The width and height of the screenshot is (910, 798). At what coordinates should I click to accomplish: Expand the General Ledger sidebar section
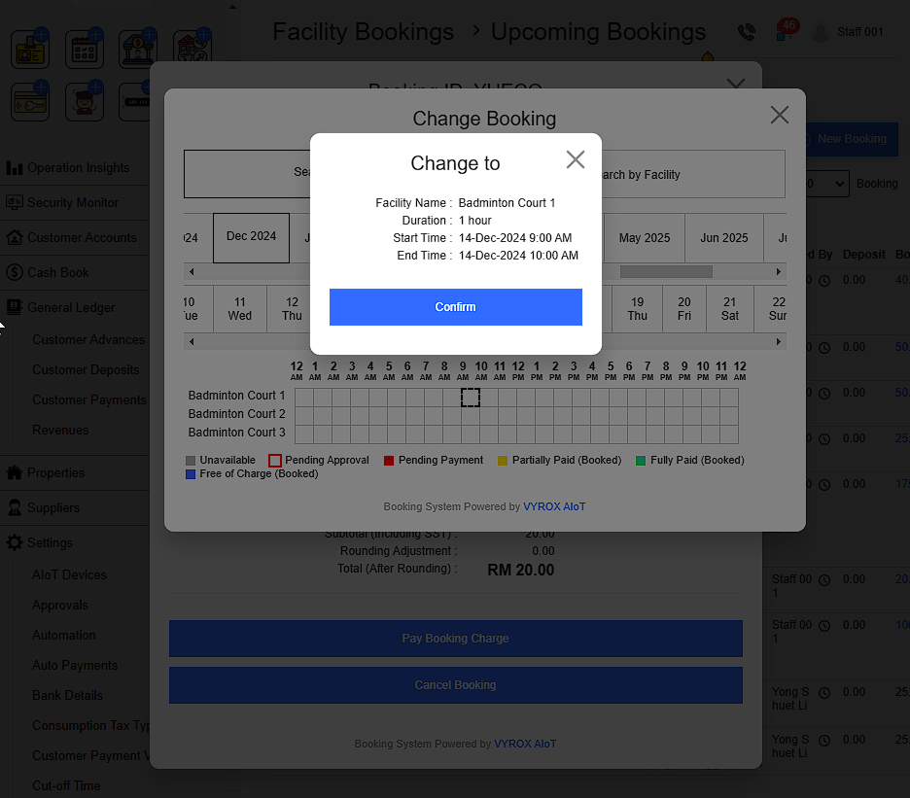(x=71, y=307)
